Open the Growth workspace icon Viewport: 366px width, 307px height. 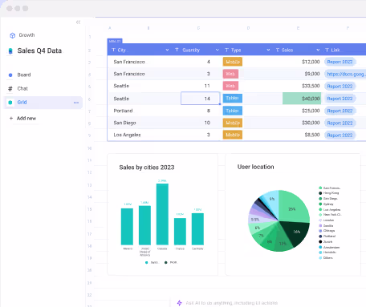[12, 35]
